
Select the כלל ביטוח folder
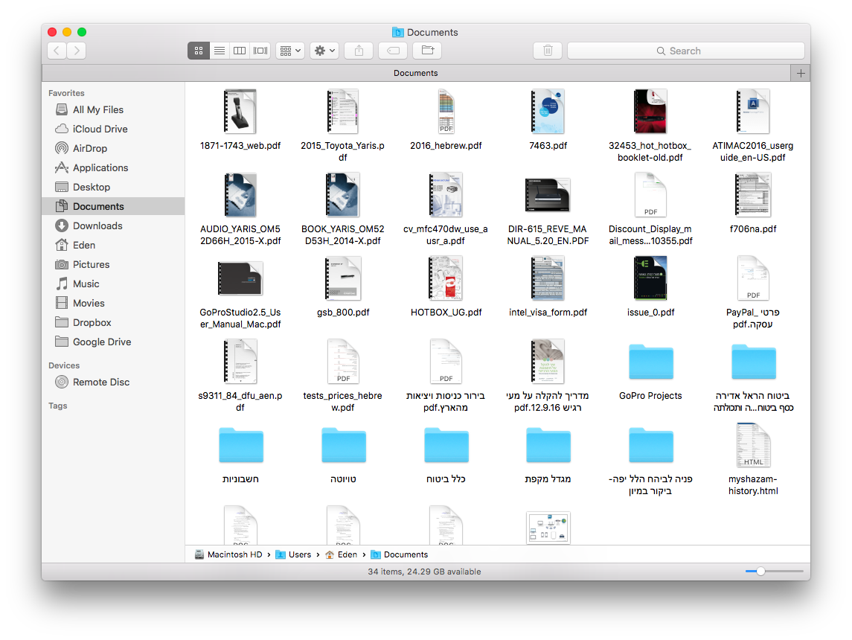446,446
